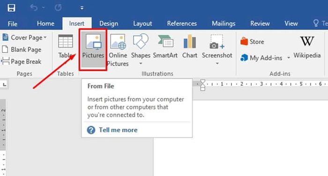Viewport: 328px width, 176px height.
Task: Choose the SmartArt icon
Action: [165, 46]
